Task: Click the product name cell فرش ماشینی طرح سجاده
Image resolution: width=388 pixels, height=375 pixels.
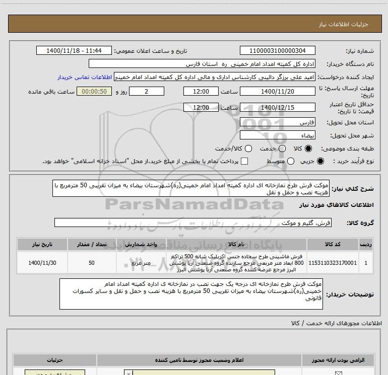Action: point(236,263)
